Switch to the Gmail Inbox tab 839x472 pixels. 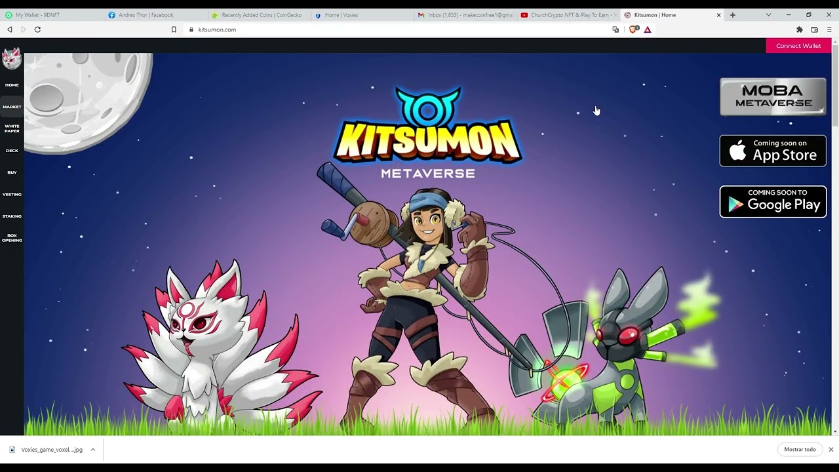pyautogui.click(x=465, y=15)
